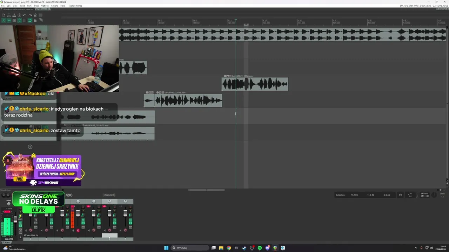Viewport: 449px width, 252px height.
Task: Toggle ripple editing in the toolbar
Action: [14, 20]
